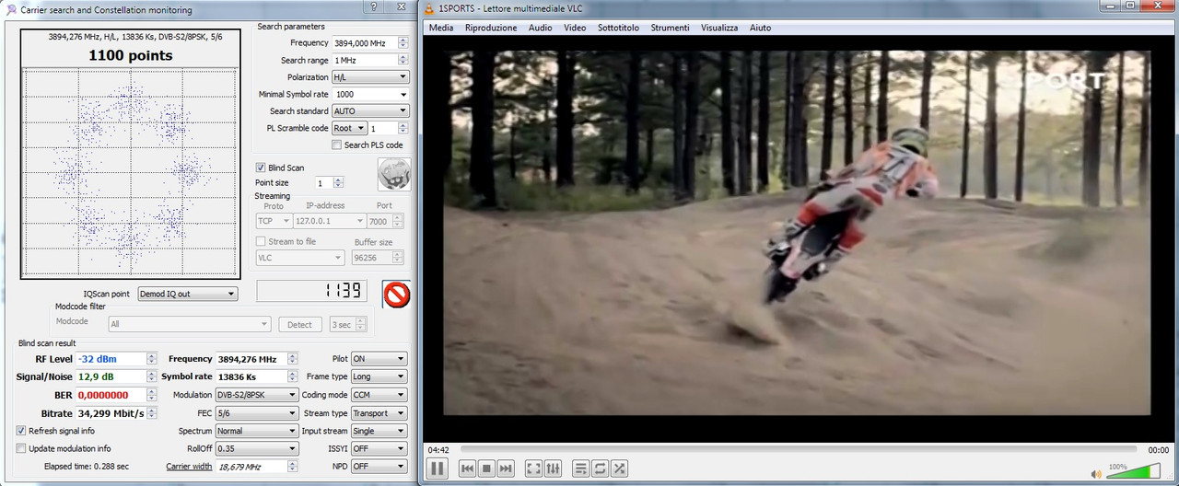Open the NPD OFF dropdown
Screen dimensions: 1179x486
tap(379, 467)
